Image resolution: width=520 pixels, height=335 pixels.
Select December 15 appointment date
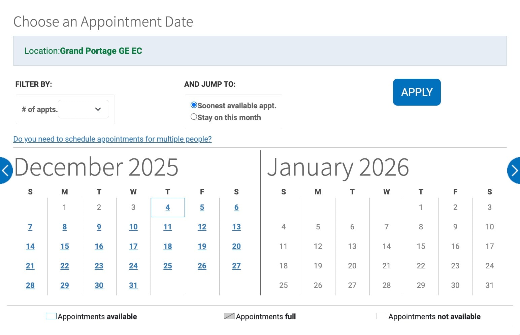(65, 247)
